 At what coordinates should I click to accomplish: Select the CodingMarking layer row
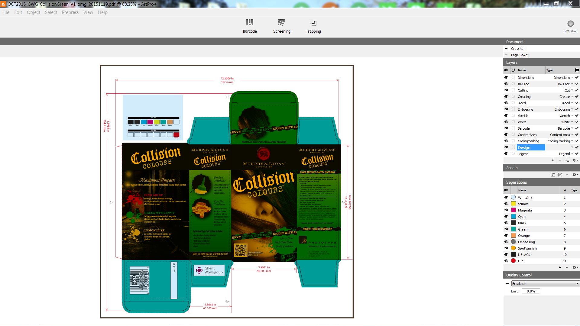coord(541,141)
